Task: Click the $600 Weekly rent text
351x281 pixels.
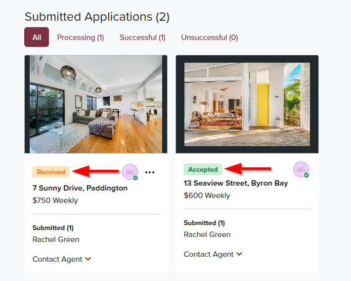Action: click(x=207, y=196)
